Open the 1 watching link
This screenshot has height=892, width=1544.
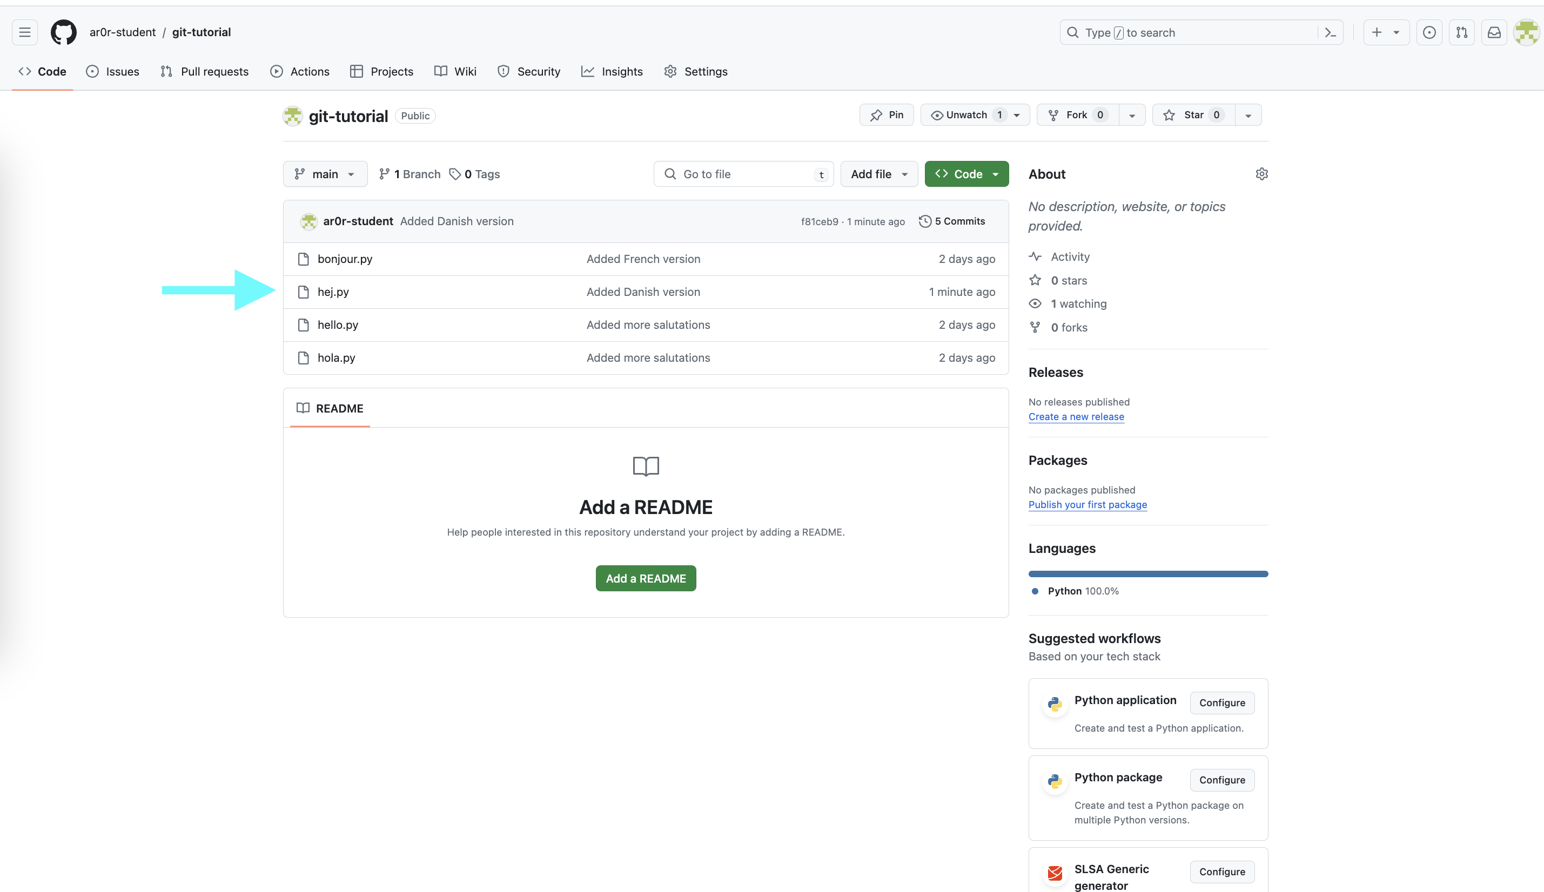click(1068, 303)
